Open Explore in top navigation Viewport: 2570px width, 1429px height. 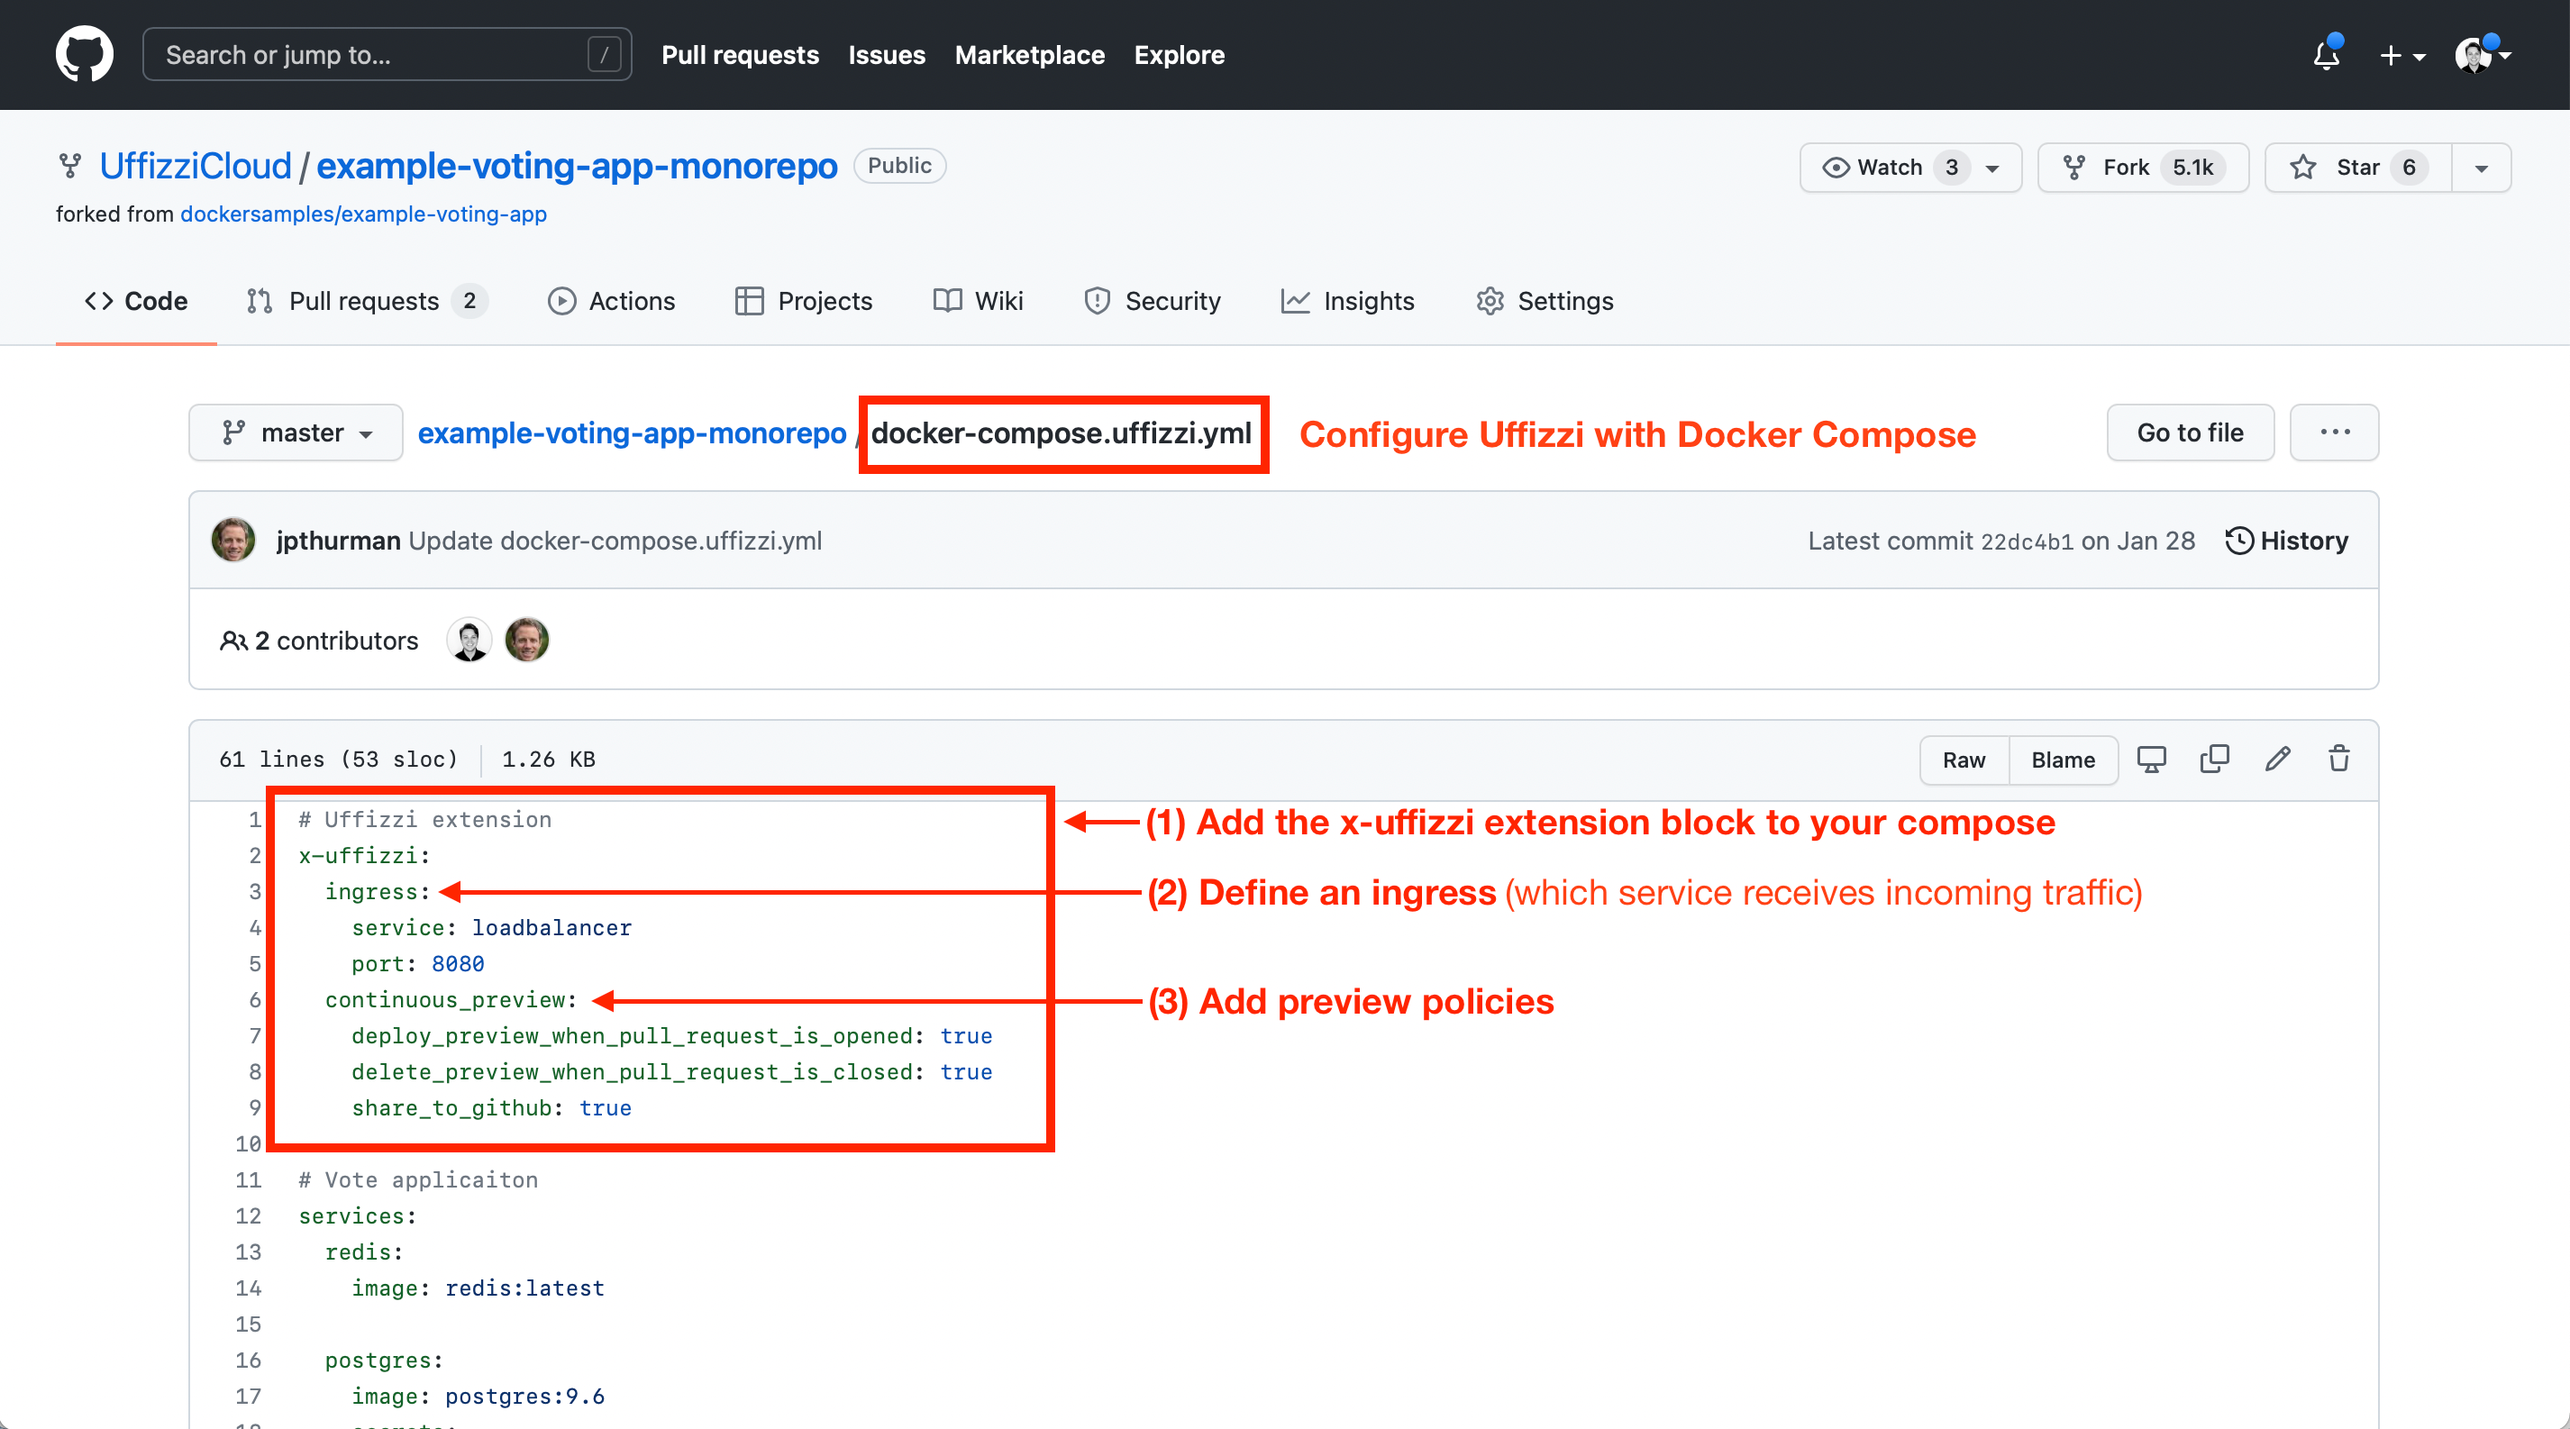[1179, 55]
